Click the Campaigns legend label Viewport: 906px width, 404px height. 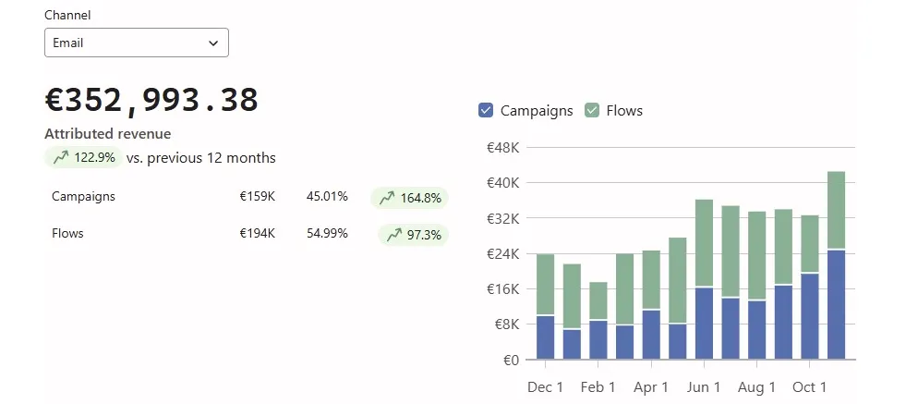536,111
